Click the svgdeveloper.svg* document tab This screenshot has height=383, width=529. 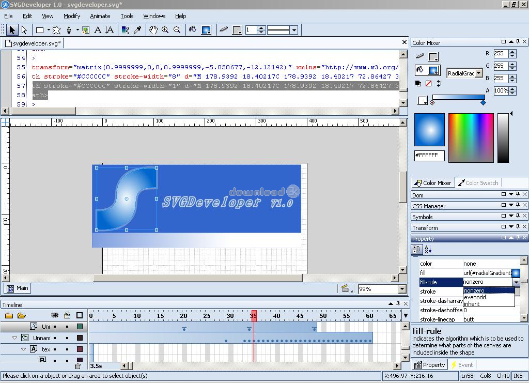[x=33, y=43]
